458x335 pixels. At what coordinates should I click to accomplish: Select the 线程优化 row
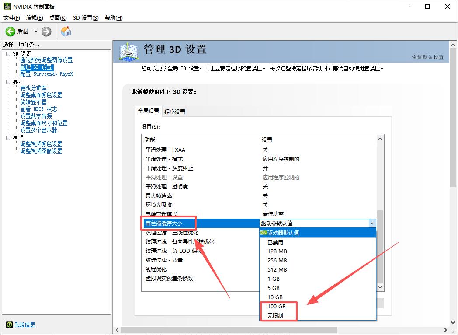pyautogui.click(x=201, y=269)
